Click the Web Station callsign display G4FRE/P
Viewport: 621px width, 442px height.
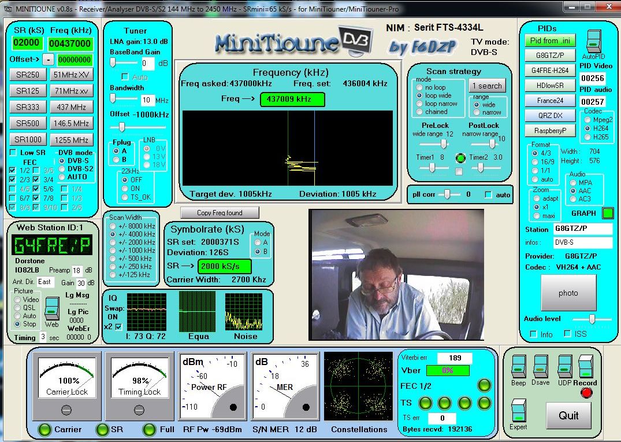[51, 245]
